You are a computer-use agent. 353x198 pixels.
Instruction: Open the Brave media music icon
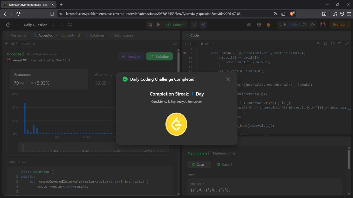coord(335,14)
